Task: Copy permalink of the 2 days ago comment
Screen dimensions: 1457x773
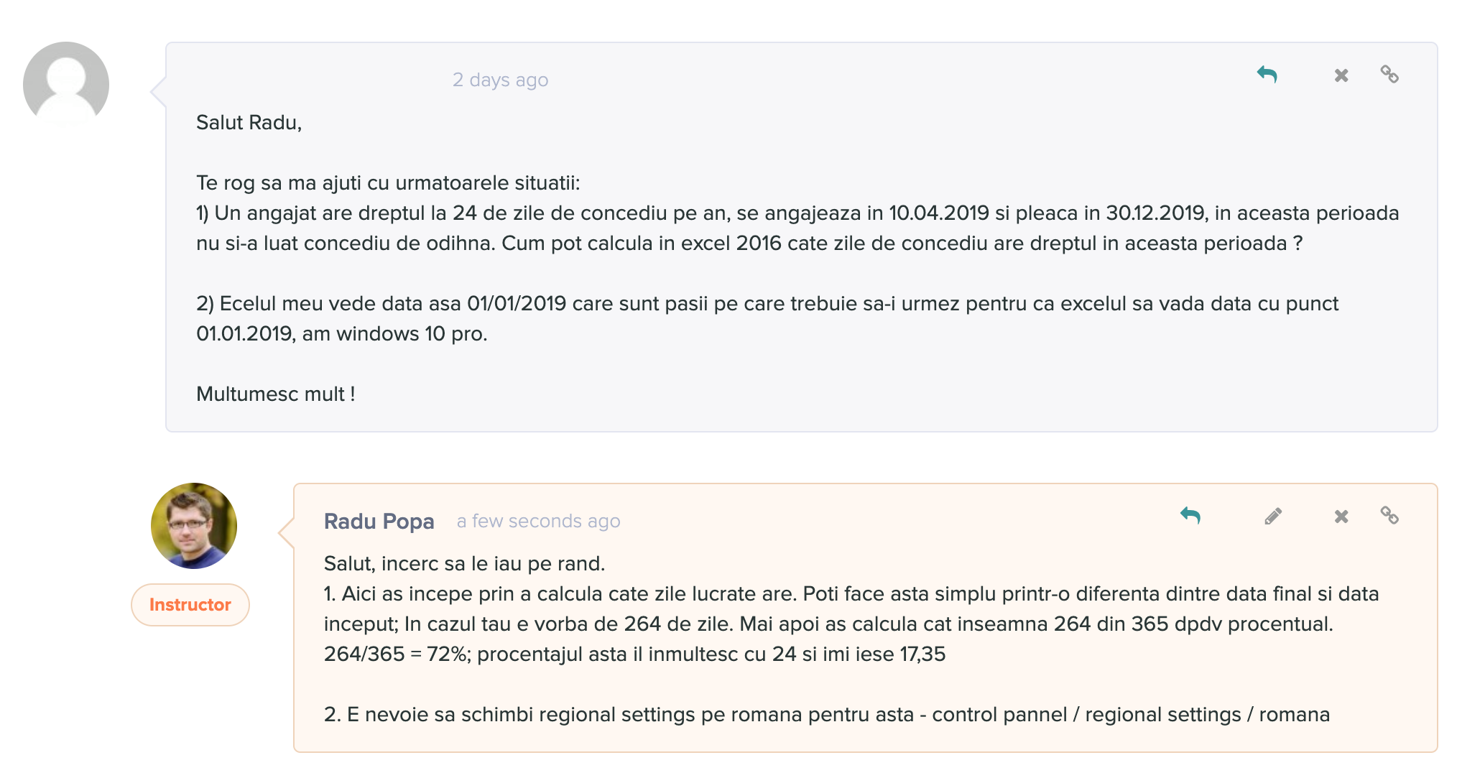Action: (1389, 74)
